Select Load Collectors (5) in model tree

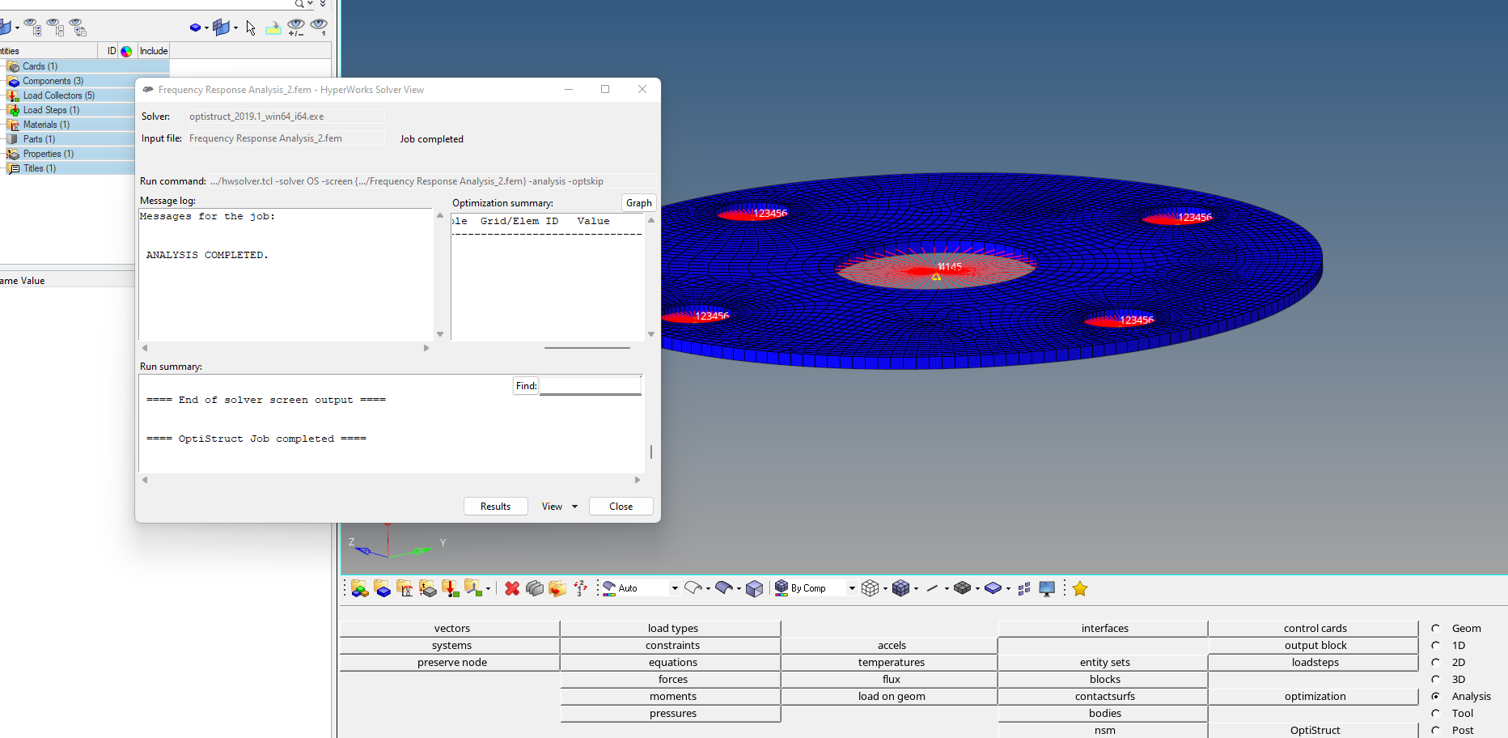(x=58, y=95)
